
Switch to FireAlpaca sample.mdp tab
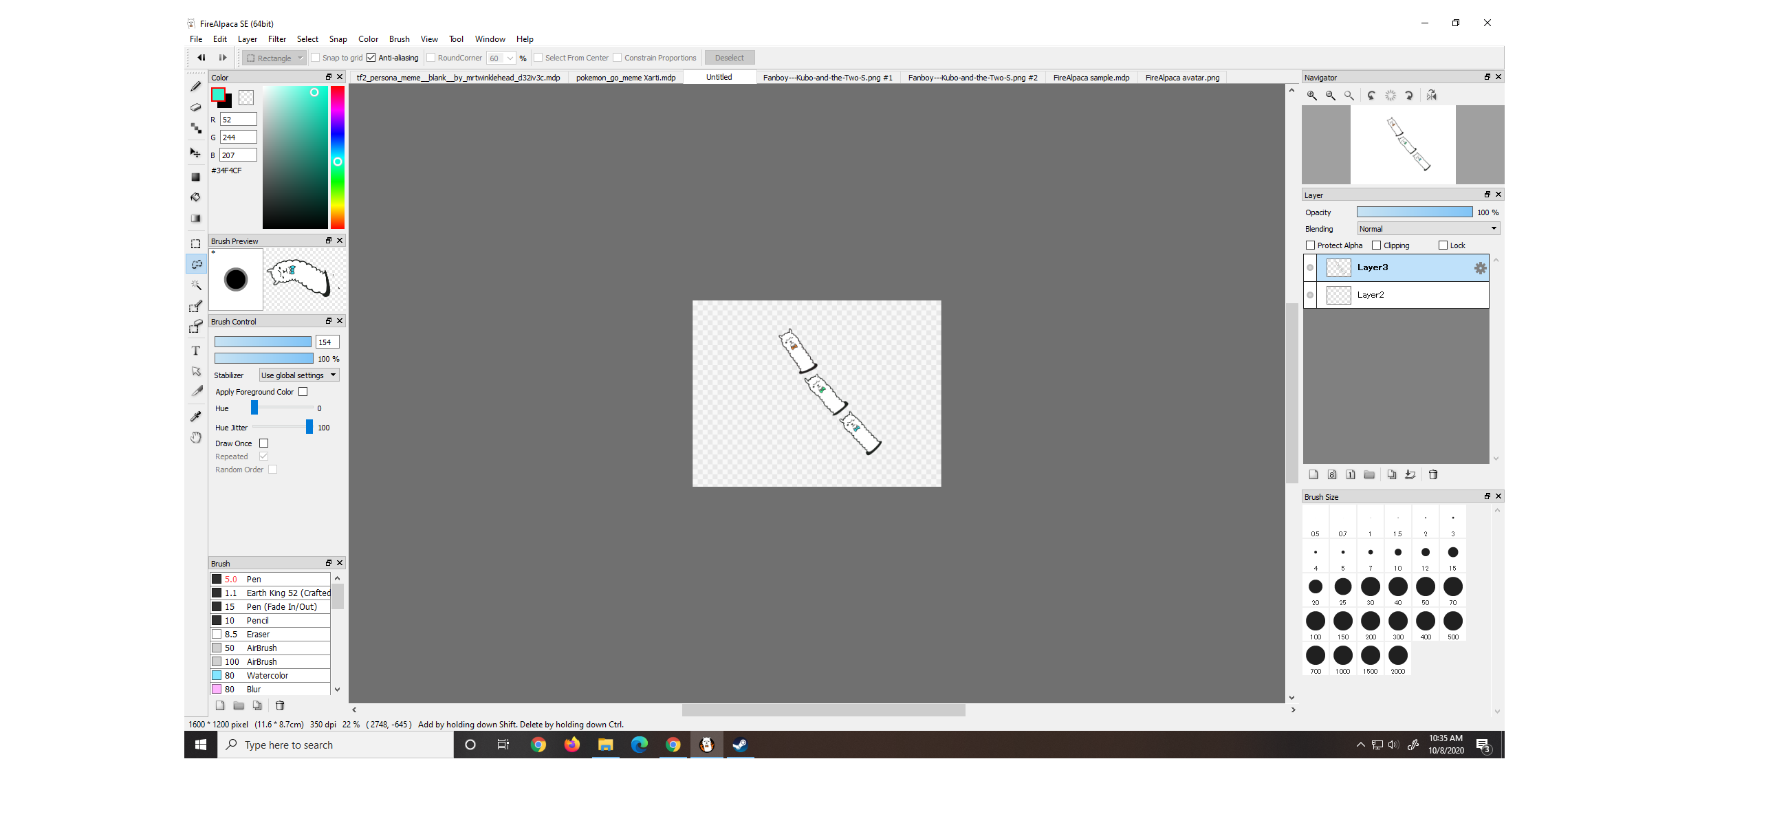1091,78
